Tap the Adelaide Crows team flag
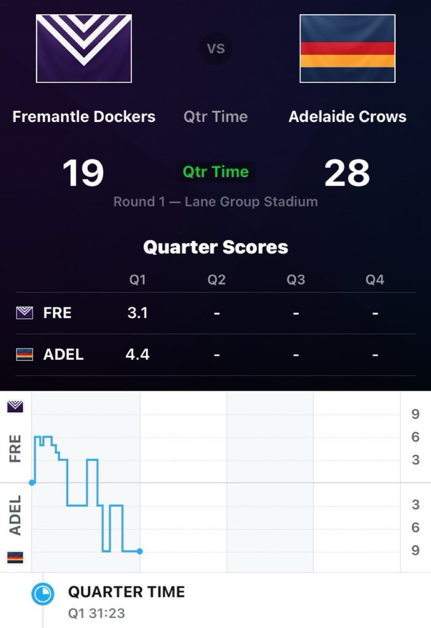 pos(348,48)
